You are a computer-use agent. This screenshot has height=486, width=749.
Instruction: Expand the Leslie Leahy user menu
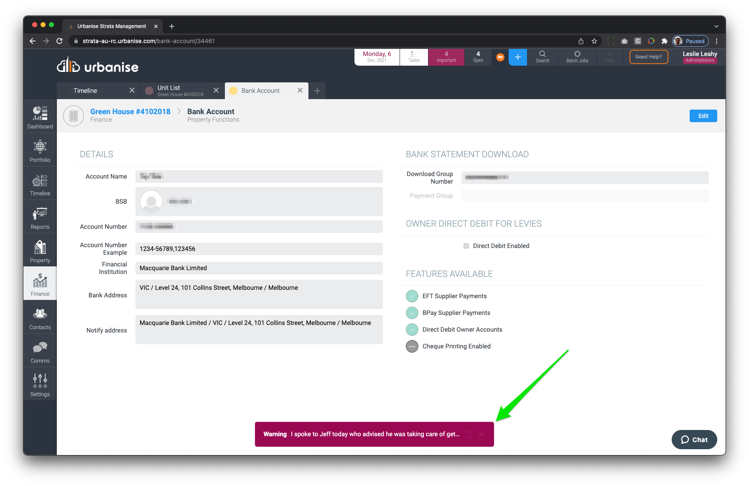pos(699,57)
